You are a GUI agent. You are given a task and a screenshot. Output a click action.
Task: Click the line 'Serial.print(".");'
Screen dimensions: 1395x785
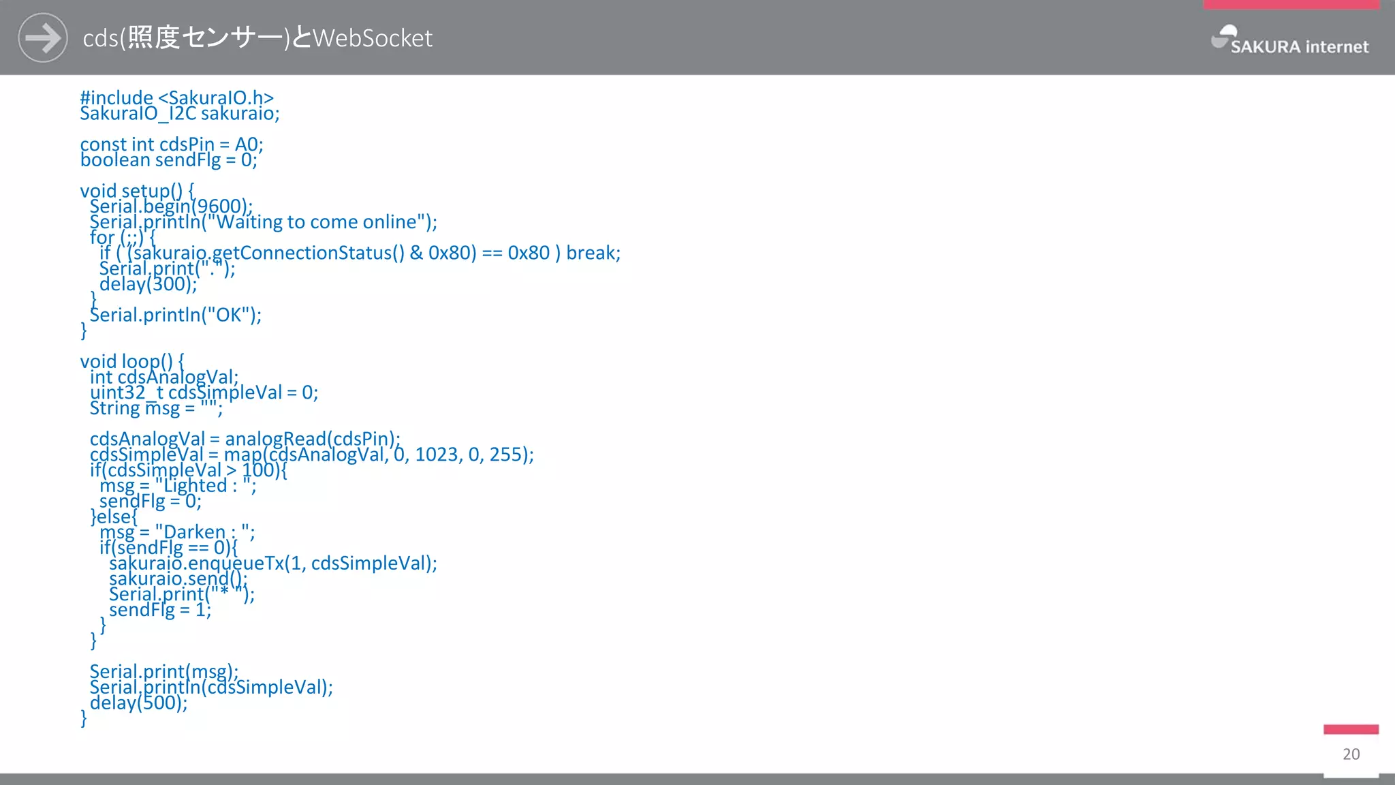click(168, 268)
